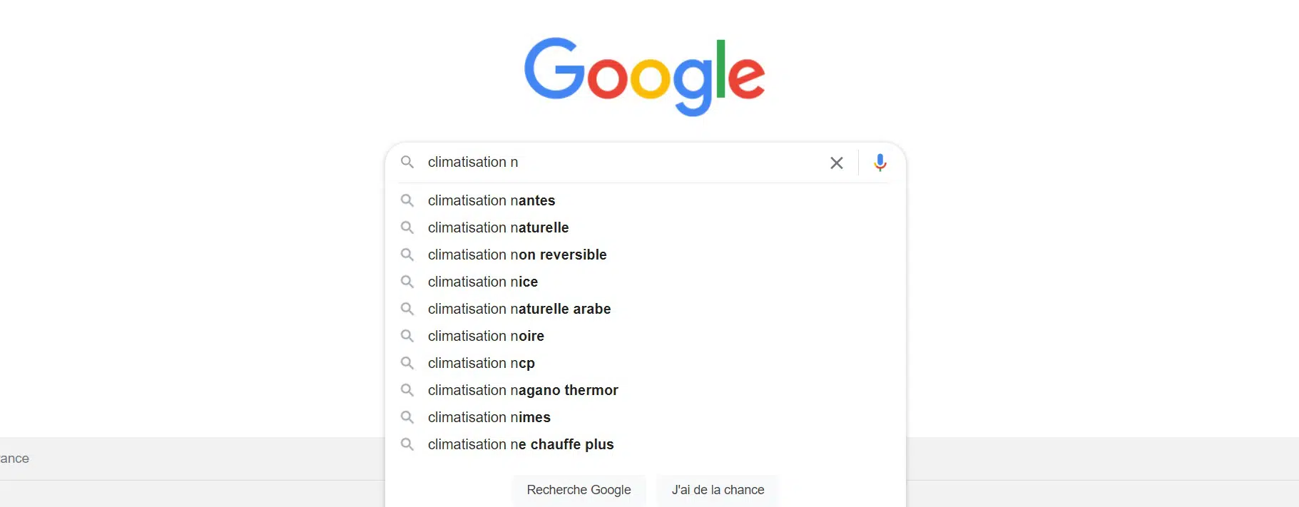Click the search icon beside 'climatisation naturelle arabe'

pos(407,309)
